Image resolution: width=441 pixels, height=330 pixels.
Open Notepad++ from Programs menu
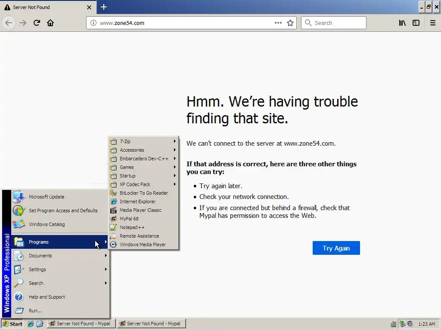pos(143,227)
